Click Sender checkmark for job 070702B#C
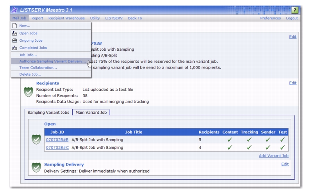311x196 pixels. 268,148
